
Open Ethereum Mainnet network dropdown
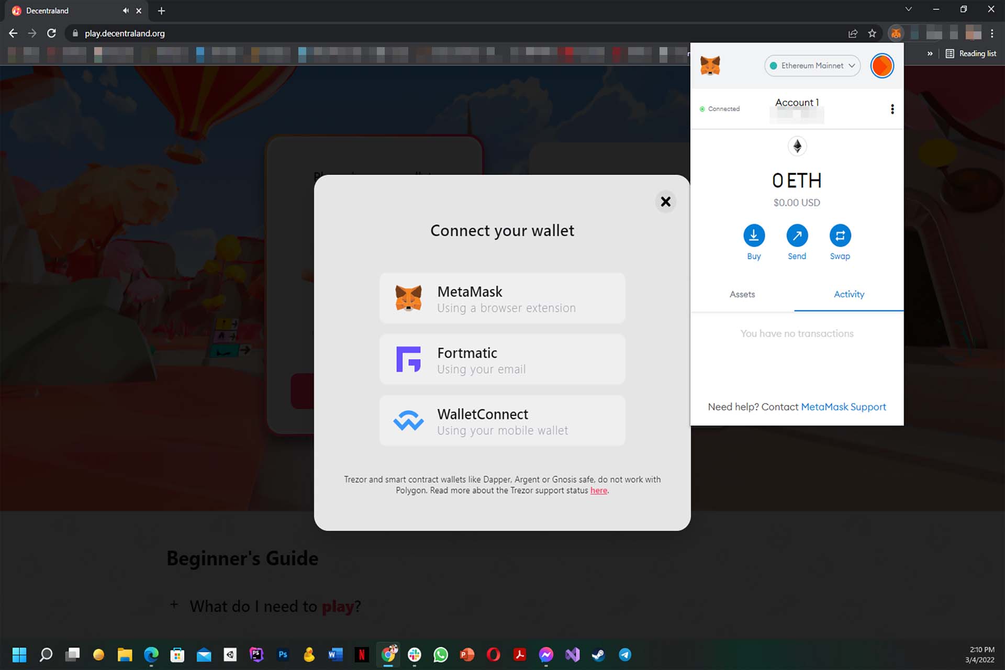(x=812, y=65)
